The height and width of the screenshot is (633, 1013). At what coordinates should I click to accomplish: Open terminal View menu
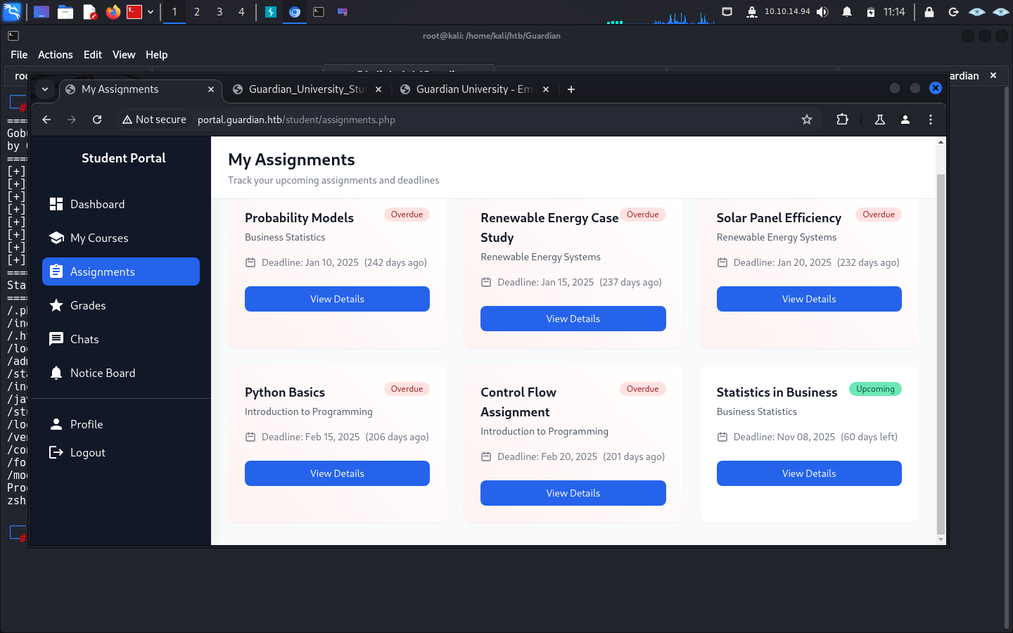tap(124, 55)
